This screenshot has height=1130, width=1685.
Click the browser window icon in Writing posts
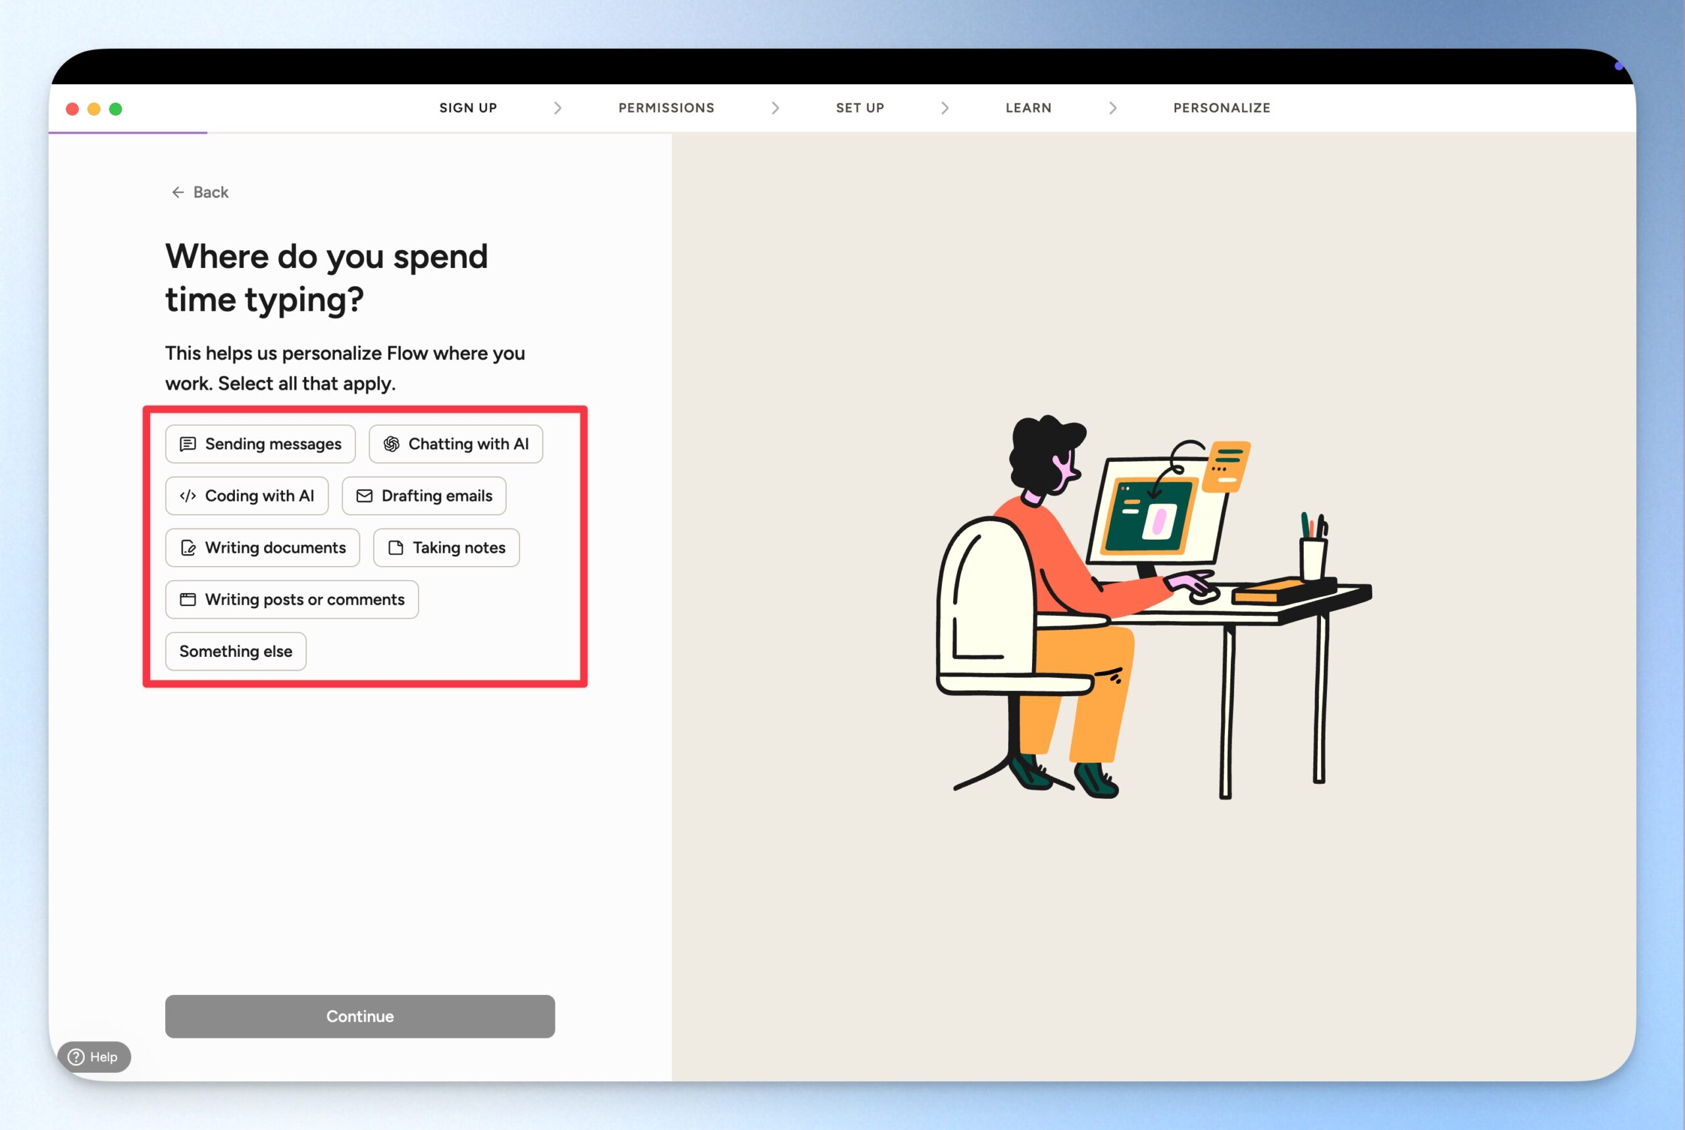click(x=188, y=600)
